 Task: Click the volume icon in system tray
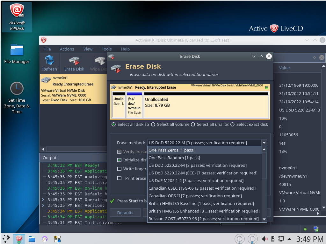(x=264, y=239)
